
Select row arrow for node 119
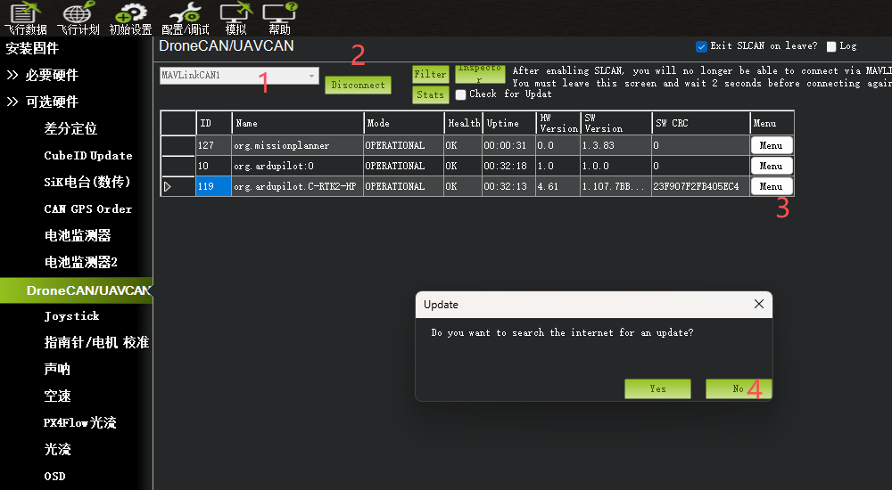(x=168, y=186)
